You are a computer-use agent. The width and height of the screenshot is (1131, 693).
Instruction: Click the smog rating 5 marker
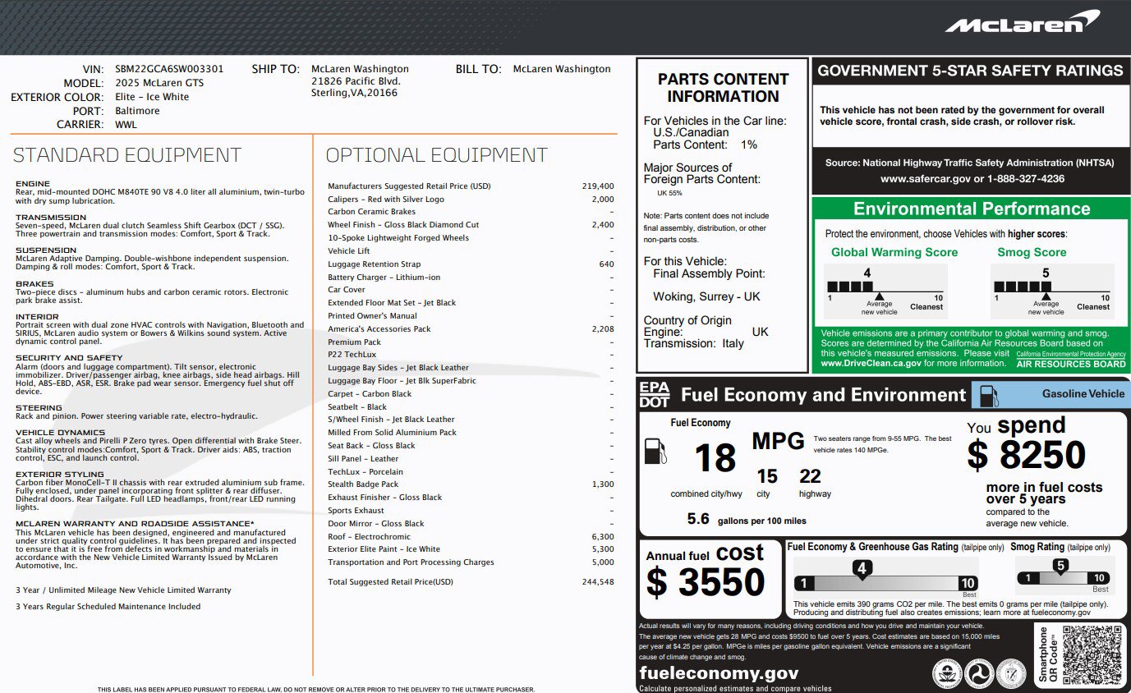[1060, 567]
